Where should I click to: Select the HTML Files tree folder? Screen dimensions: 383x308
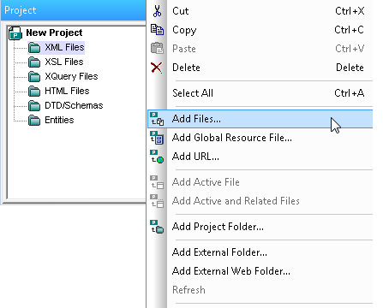[x=59, y=91]
